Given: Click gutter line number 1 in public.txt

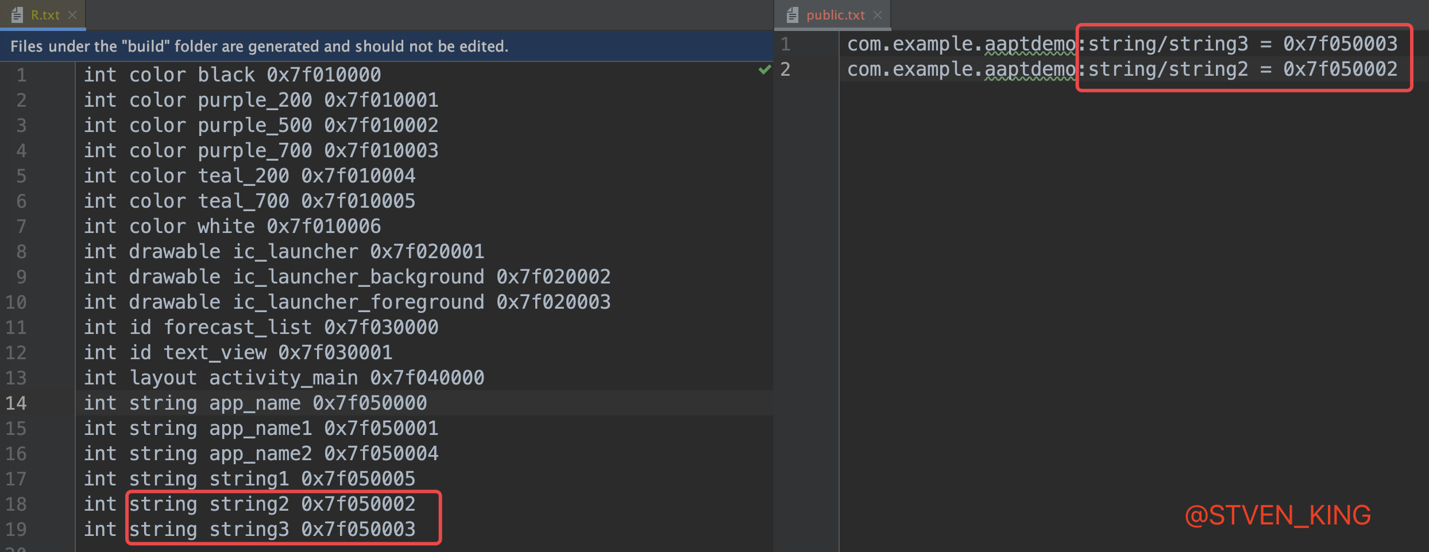Looking at the screenshot, I should point(785,44).
